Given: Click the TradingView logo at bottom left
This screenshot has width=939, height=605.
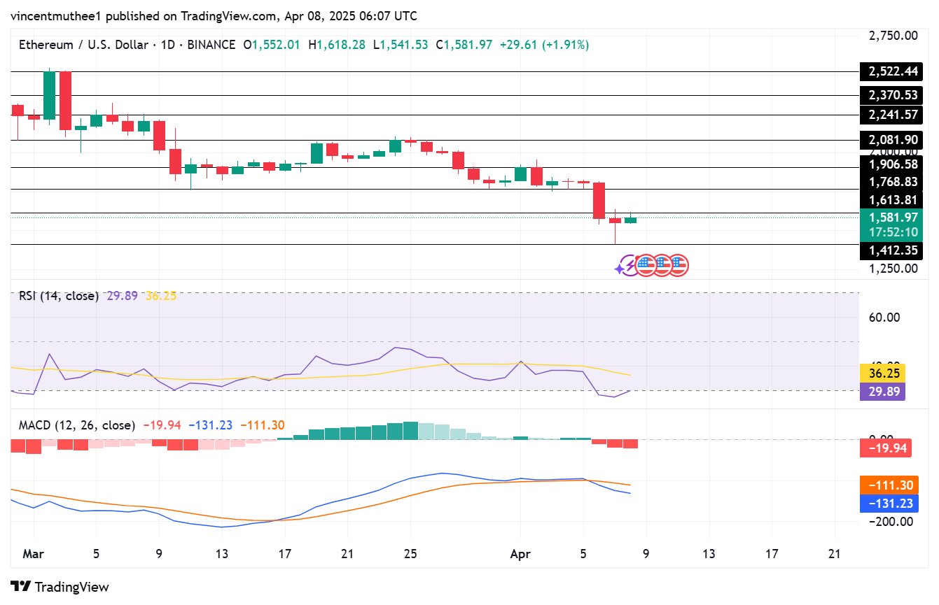Looking at the screenshot, I should click(x=60, y=586).
